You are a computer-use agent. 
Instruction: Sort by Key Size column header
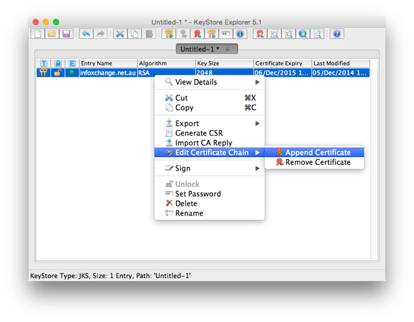(225, 63)
